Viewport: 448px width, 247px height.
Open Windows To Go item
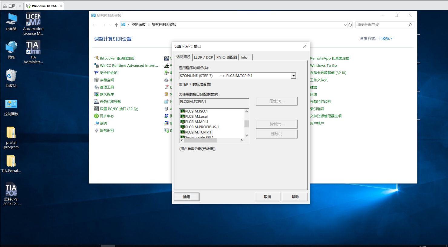tap(323, 66)
